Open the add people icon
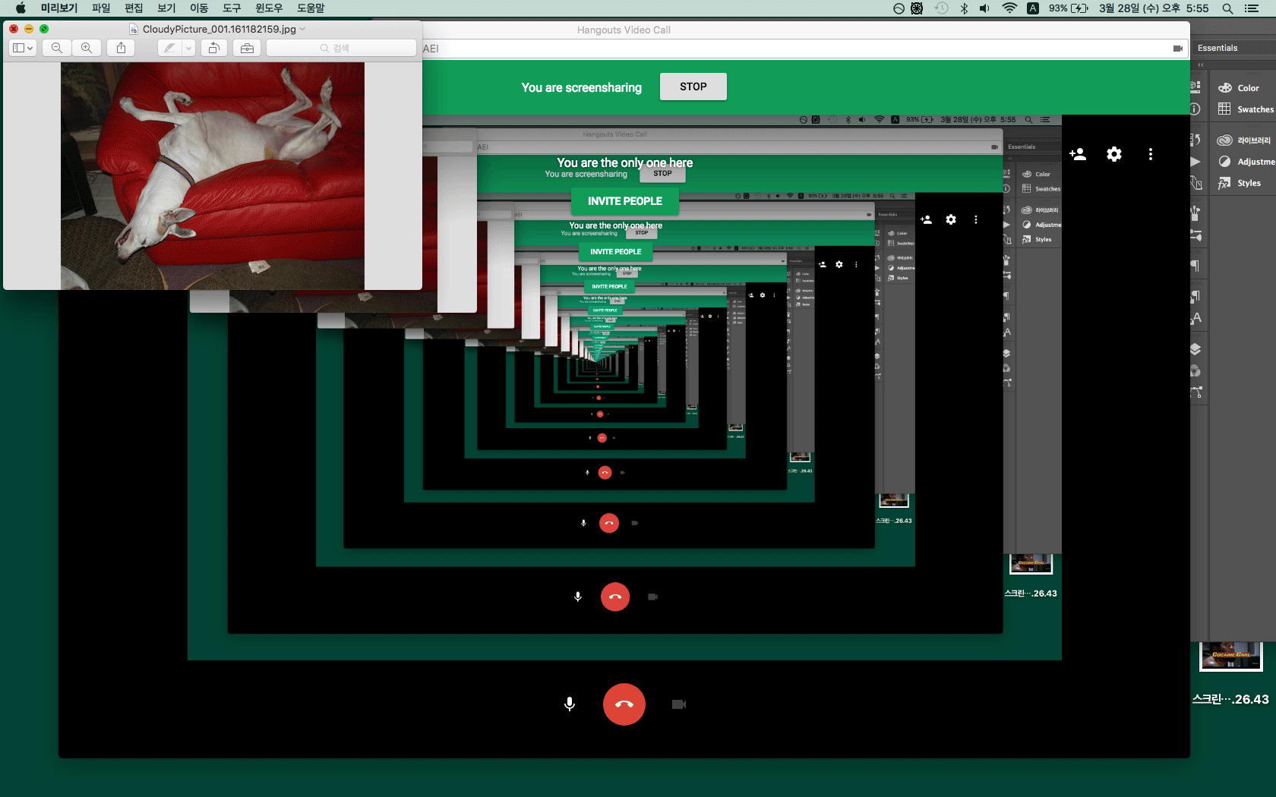 click(1077, 154)
